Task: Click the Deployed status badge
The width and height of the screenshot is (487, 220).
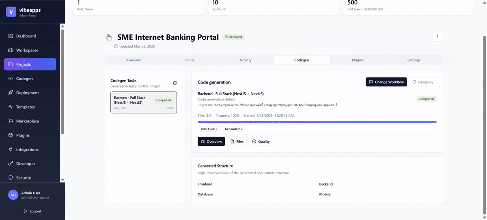Action: 234,37
